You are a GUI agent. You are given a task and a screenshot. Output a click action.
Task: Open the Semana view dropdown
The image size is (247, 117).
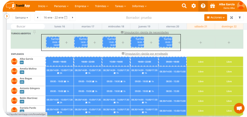(22, 18)
